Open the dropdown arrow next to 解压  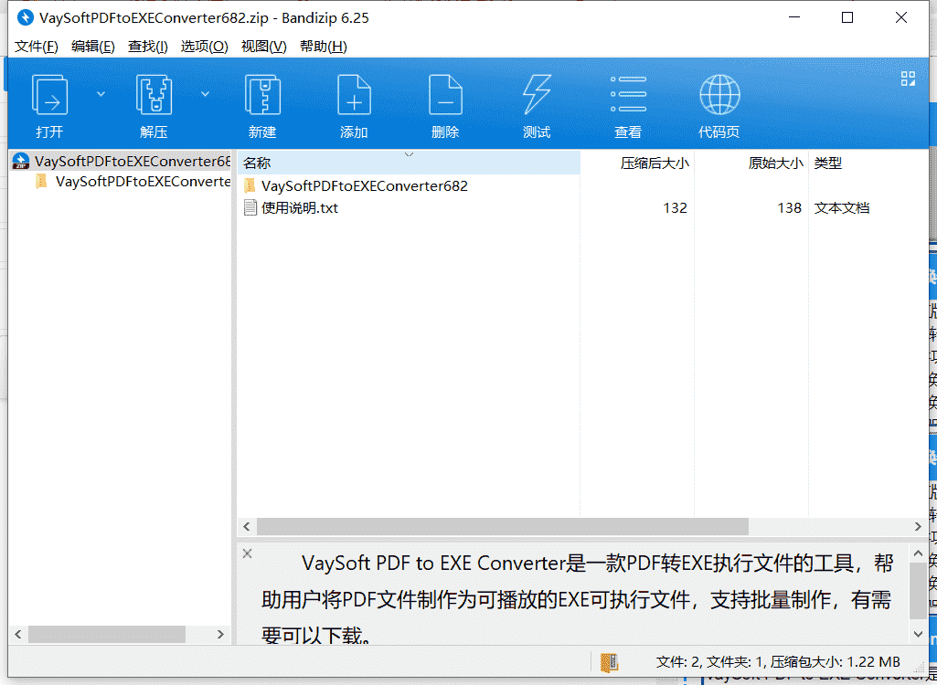point(205,94)
